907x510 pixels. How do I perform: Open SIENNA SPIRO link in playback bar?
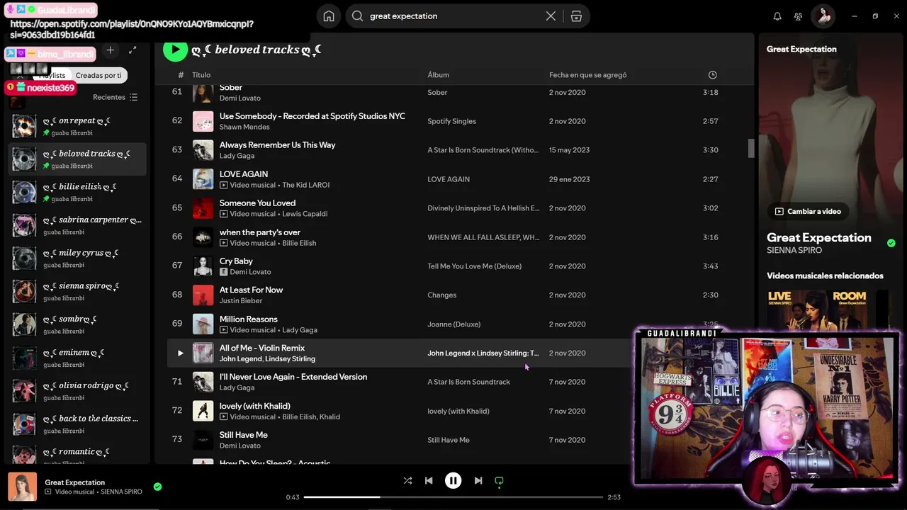point(121,492)
